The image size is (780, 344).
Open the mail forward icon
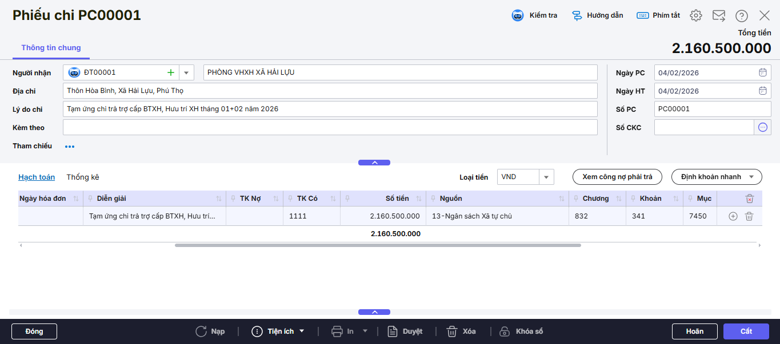point(719,15)
